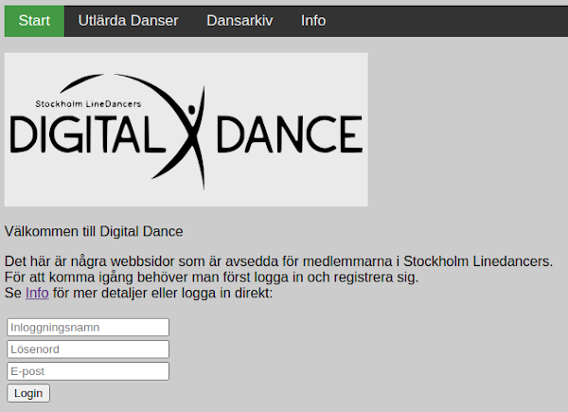Click the Stockholm Linedancers members sentence
This screenshot has width=568, height=412.
[278, 261]
